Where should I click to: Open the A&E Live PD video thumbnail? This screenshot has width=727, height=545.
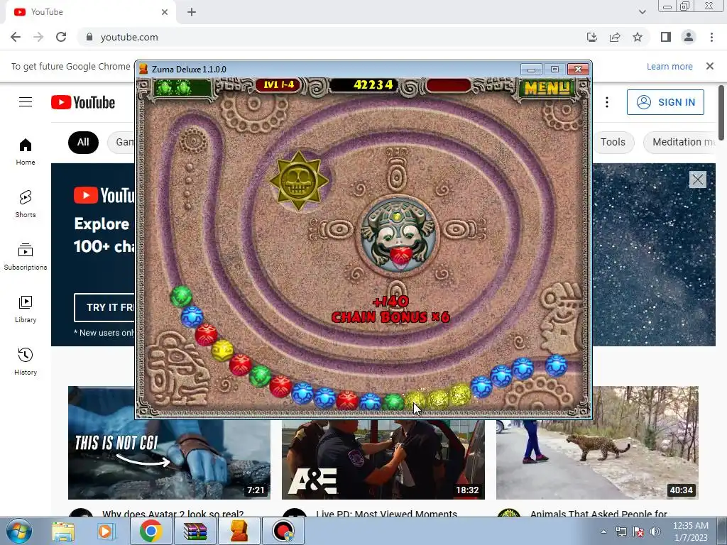pos(383,459)
